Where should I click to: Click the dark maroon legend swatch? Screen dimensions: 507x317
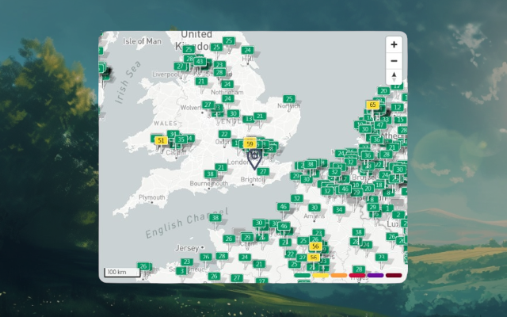(394, 275)
